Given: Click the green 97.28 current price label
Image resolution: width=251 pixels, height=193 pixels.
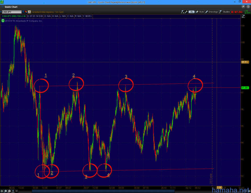Looking at the screenshot, I should pyautogui.click(x=245, y=88).
